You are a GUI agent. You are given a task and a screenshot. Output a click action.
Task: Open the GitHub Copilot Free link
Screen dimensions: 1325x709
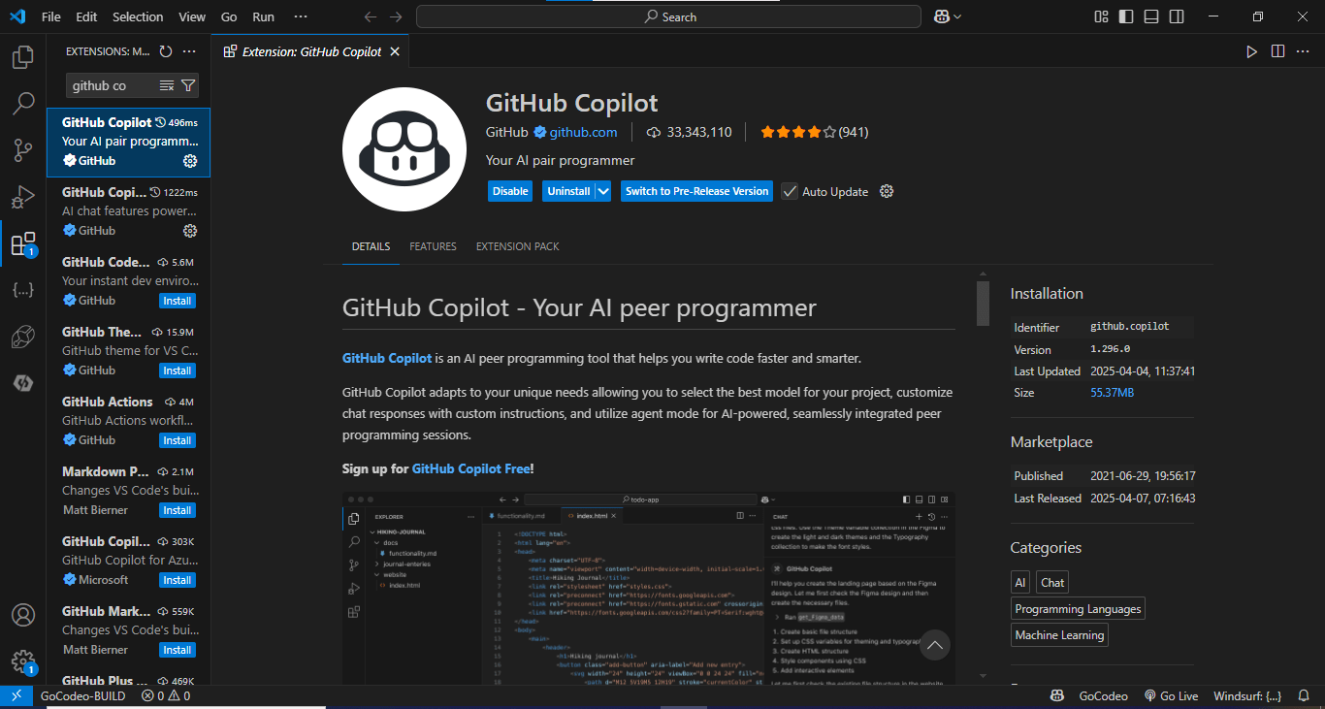[x=470, y=468]
